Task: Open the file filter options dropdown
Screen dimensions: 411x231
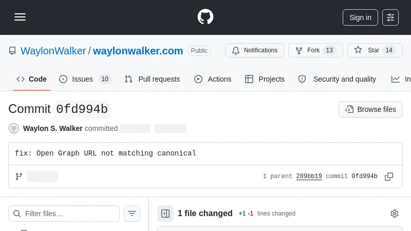Action: [x=132, y=214]
